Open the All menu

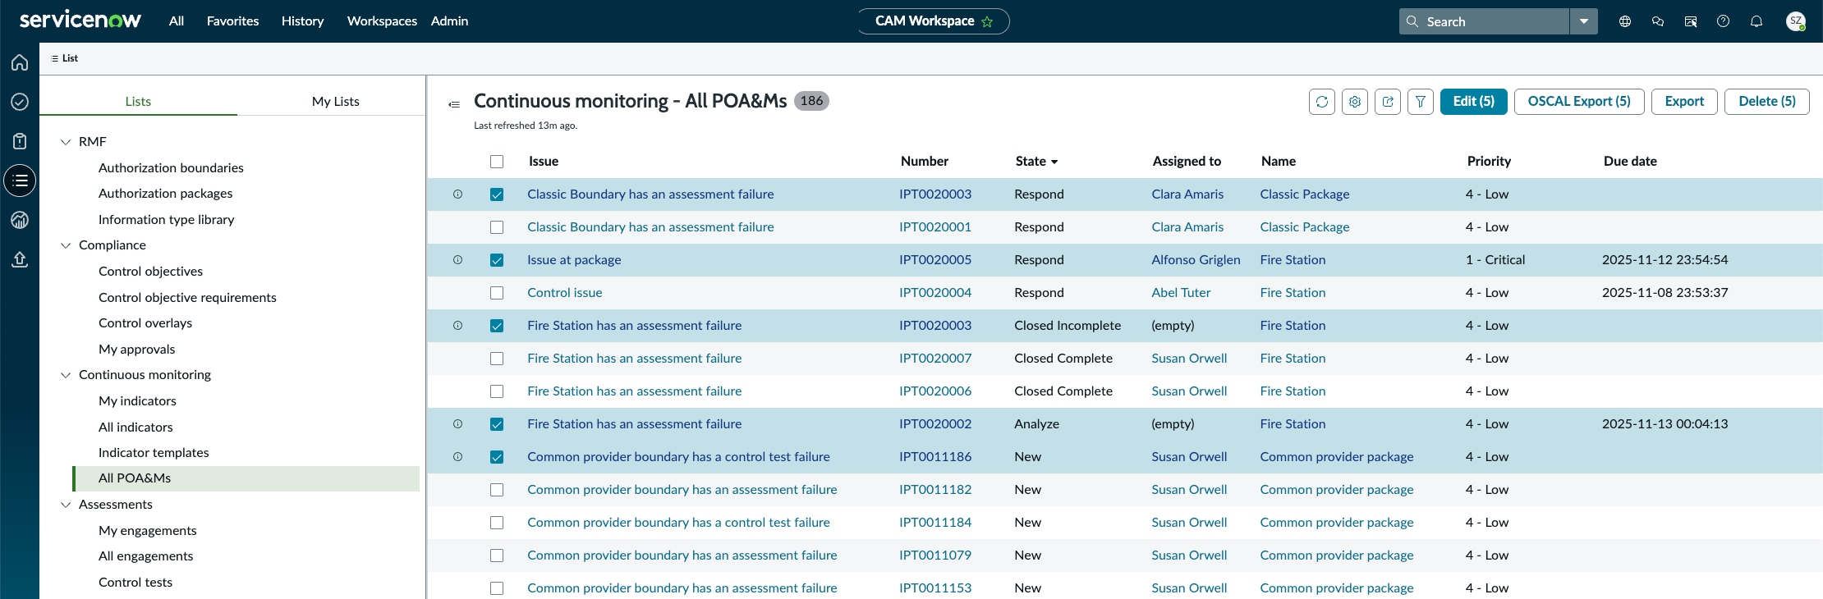[177, 21]
